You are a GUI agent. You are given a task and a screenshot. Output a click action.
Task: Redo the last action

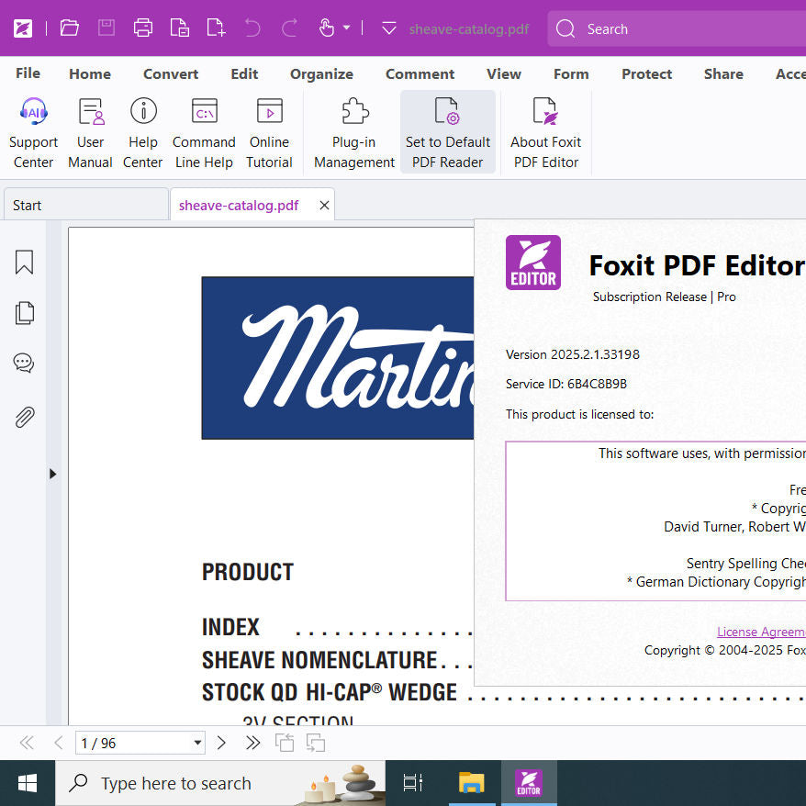coord(289,28)
